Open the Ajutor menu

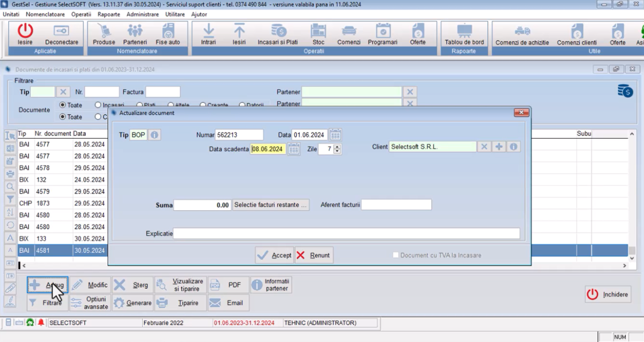coord(199,14)
